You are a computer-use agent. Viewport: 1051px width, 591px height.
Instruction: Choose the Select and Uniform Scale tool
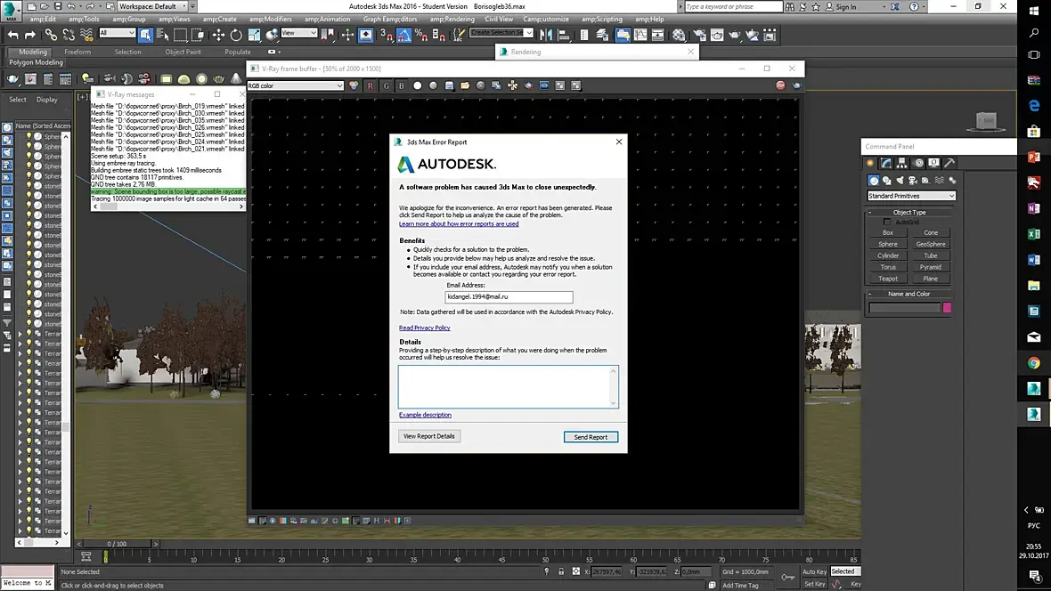tap(254, 35)
